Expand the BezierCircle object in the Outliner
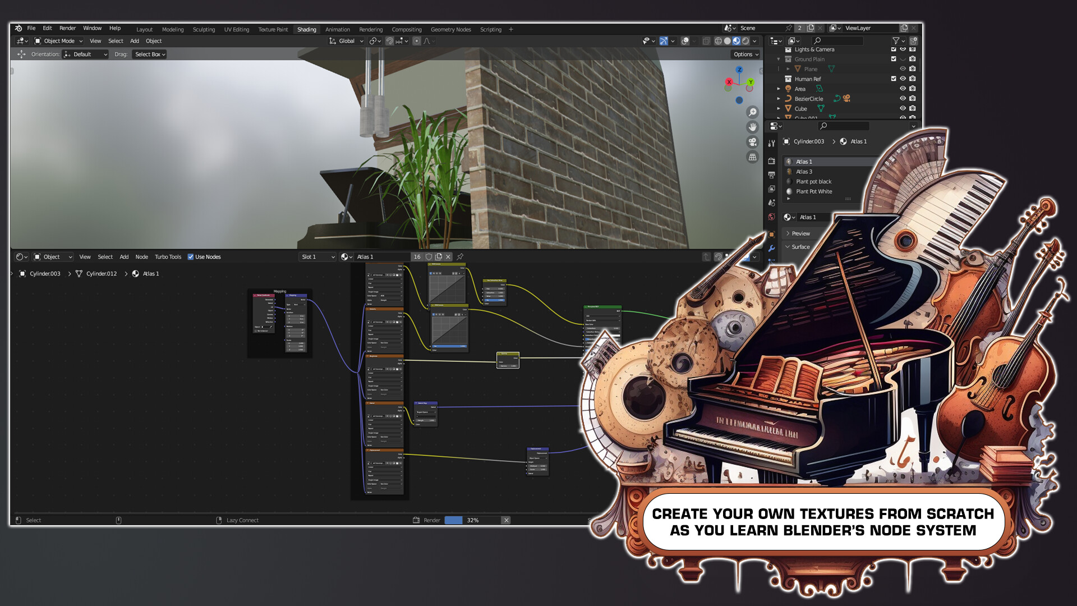Viewport: 1077px width, 606px height. pyautogui.click(x=778, y=99)
